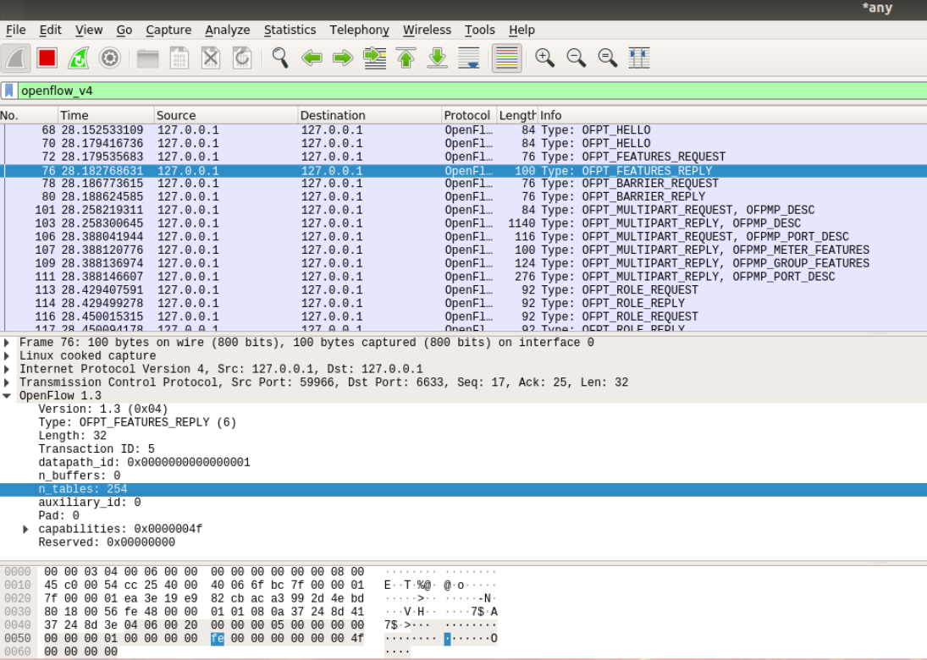Toggle auto-scroll during live capture

(468, 58)
